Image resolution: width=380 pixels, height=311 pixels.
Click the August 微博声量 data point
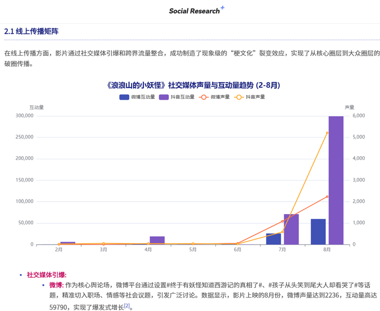click(x=327, y=197)
